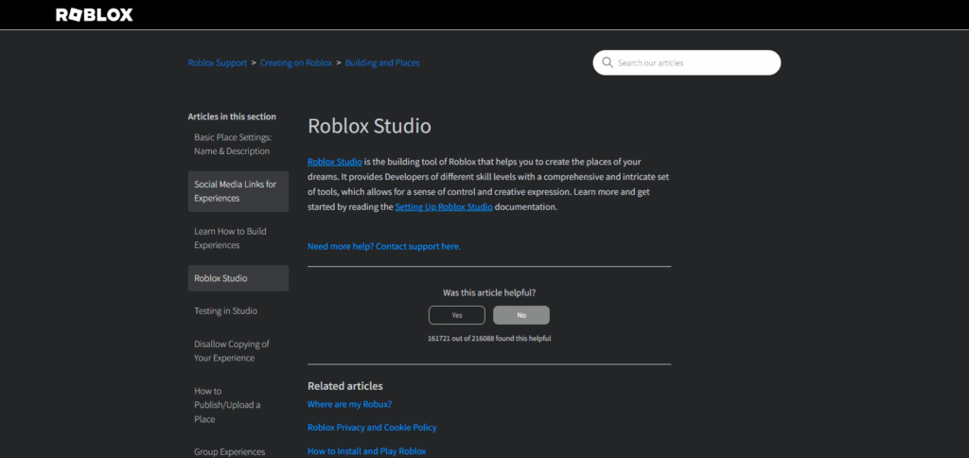Image resolution: width=969 pixels, height=458 pixels.
Task: Open Basic Place Settings: Name & Description
Action: 233,144
